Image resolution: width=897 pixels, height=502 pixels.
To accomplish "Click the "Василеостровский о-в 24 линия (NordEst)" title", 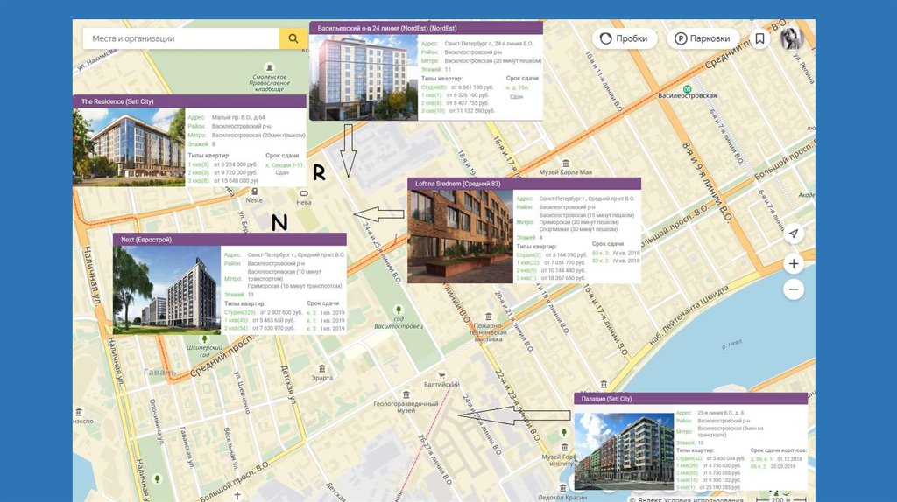I will click(x=387, y=28).
